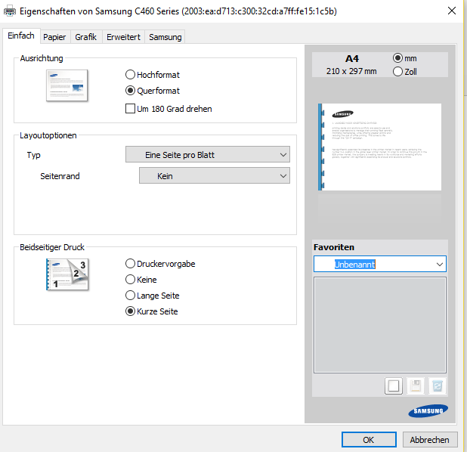Choose Lange Seite duplex option
This screenshot has height=452, width=467.
point(153,296)
